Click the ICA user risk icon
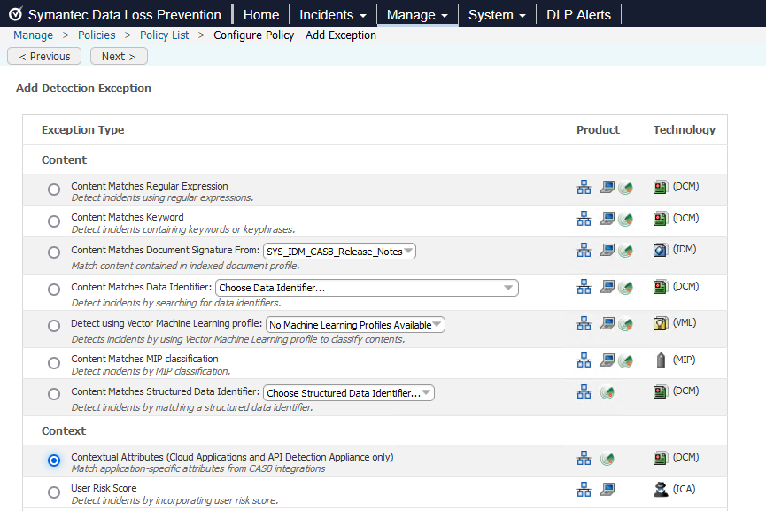This screenshot has width=766, height=511. (660, 489)
